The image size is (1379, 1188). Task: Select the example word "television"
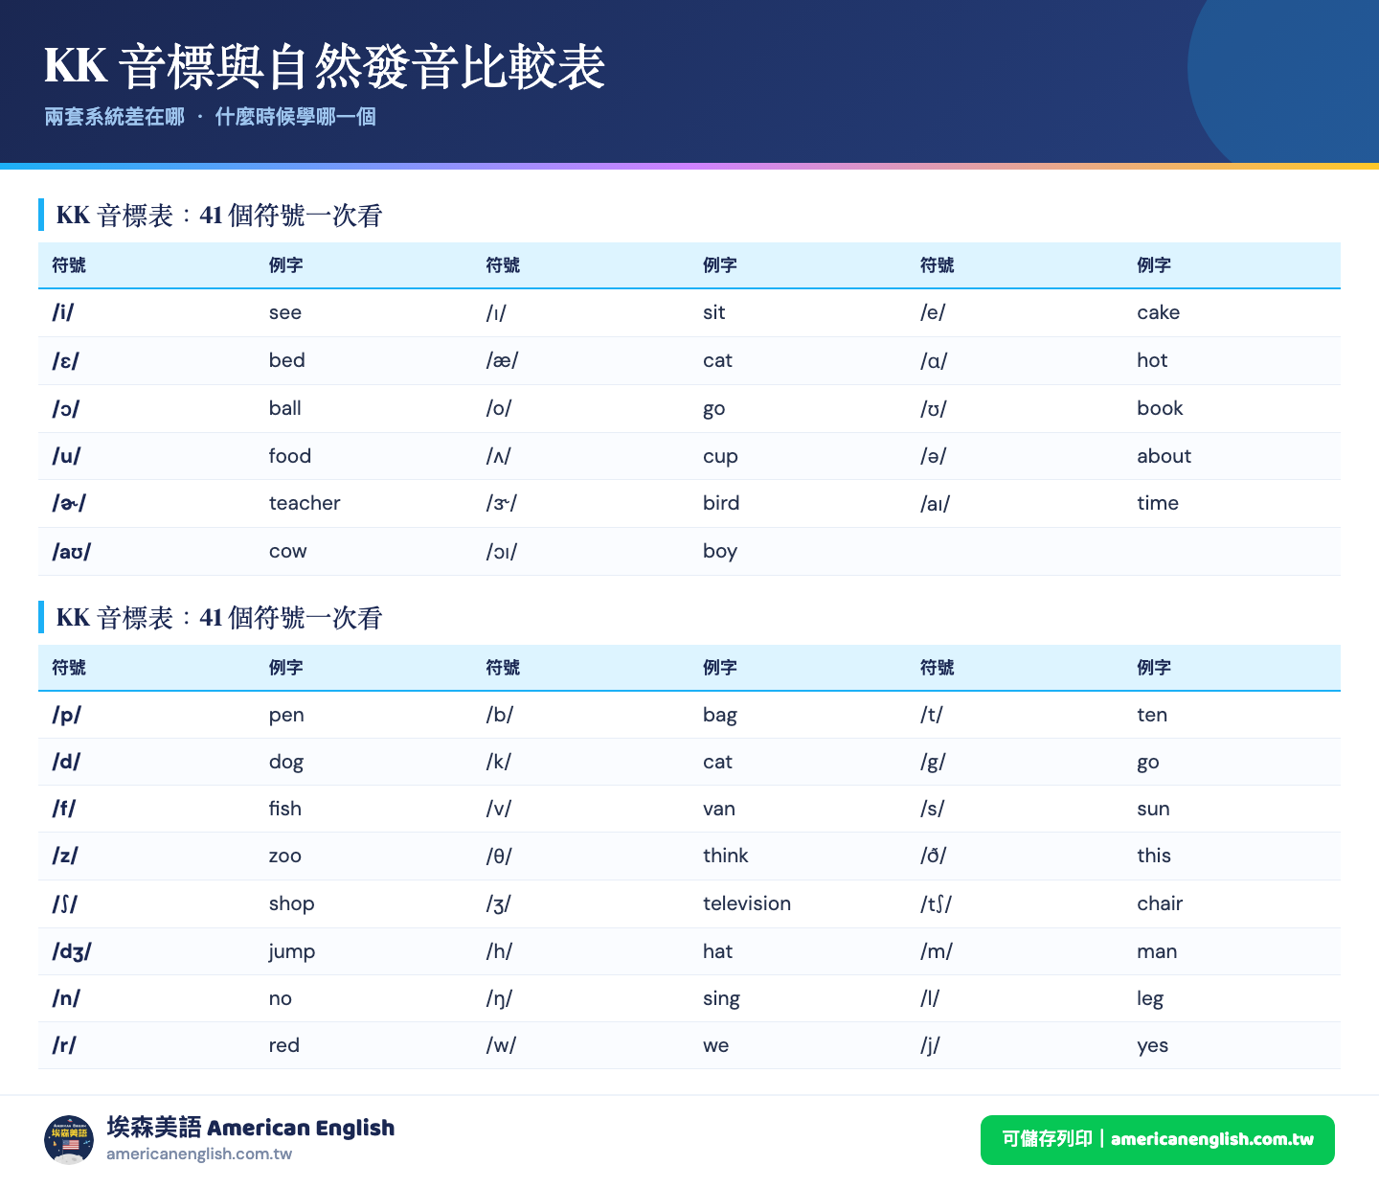point(747,903)
